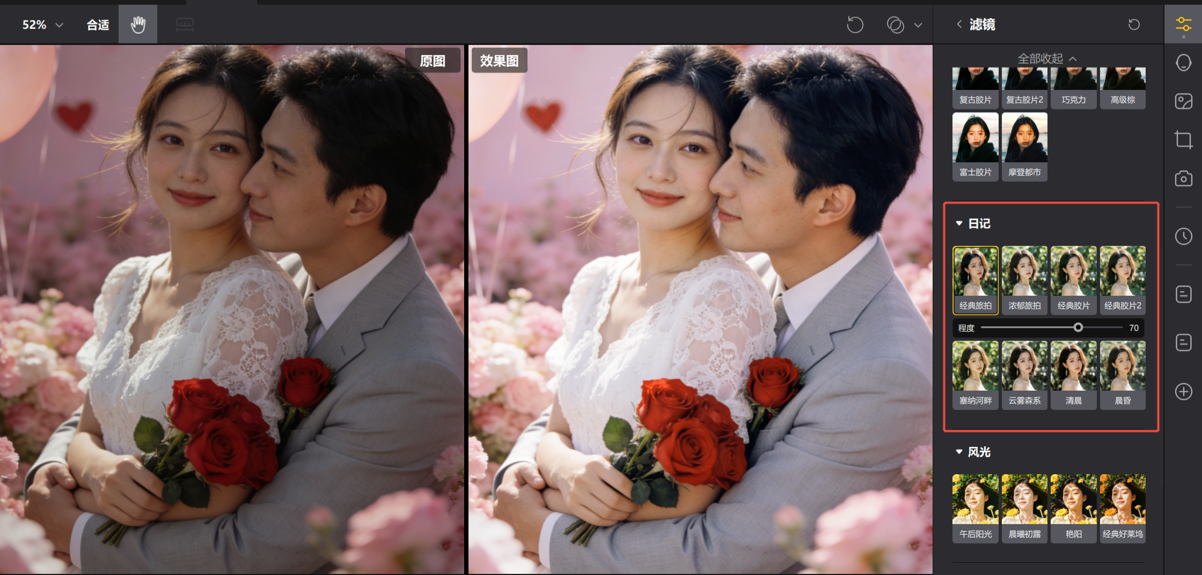
Task: Open the 52% zoom level dropdown
Action: 42,25
